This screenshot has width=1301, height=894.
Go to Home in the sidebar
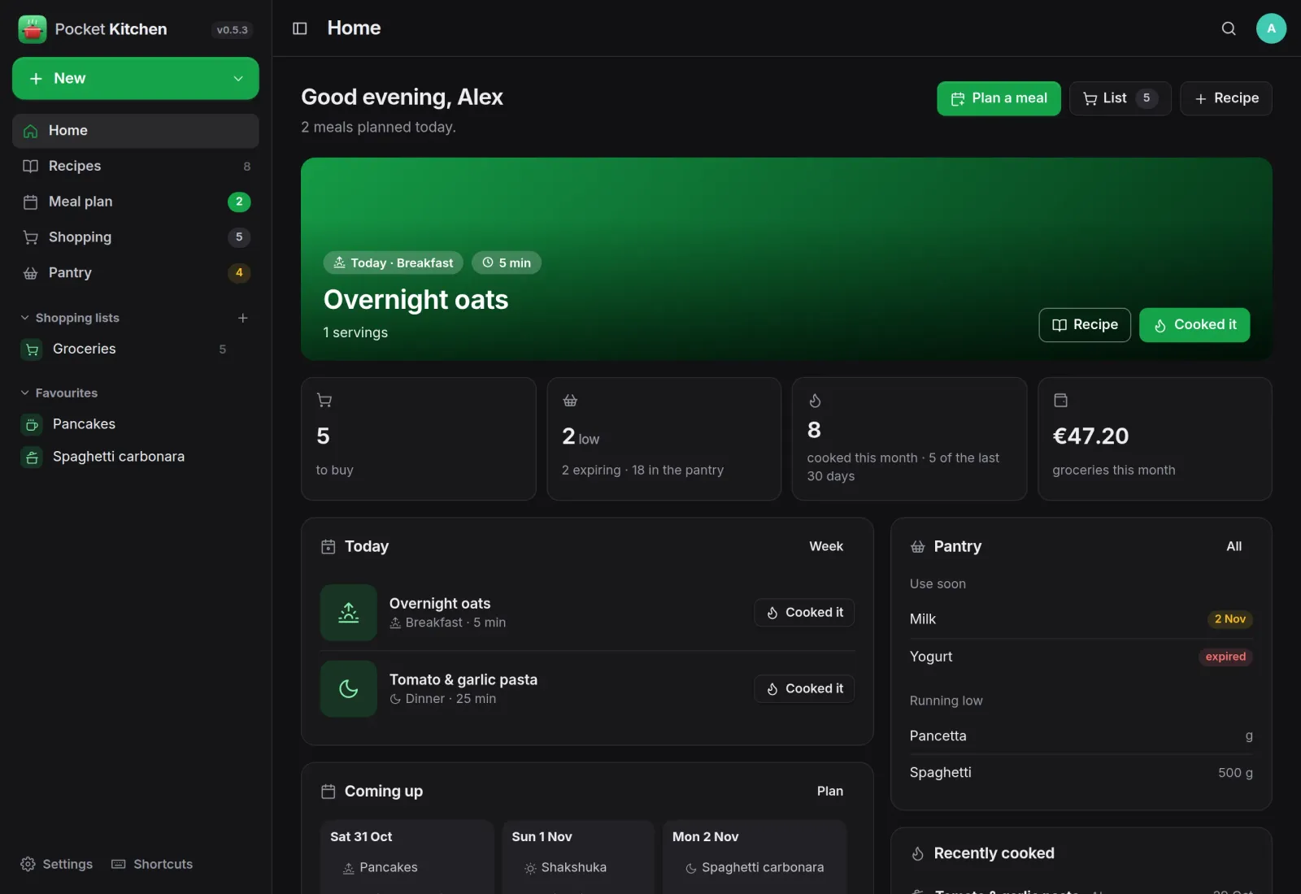pos(136,131)
